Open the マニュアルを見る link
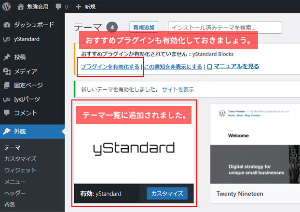 pos(236,66)
